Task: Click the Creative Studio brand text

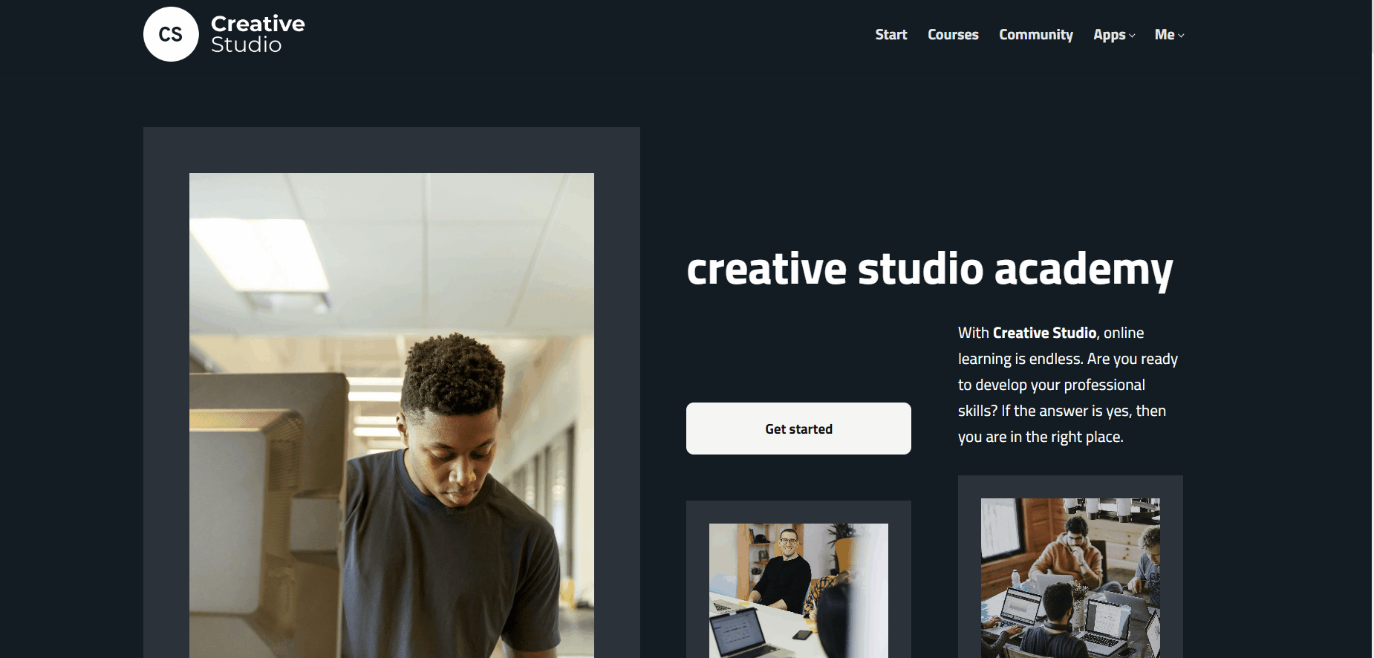Action: coord(258,34)
